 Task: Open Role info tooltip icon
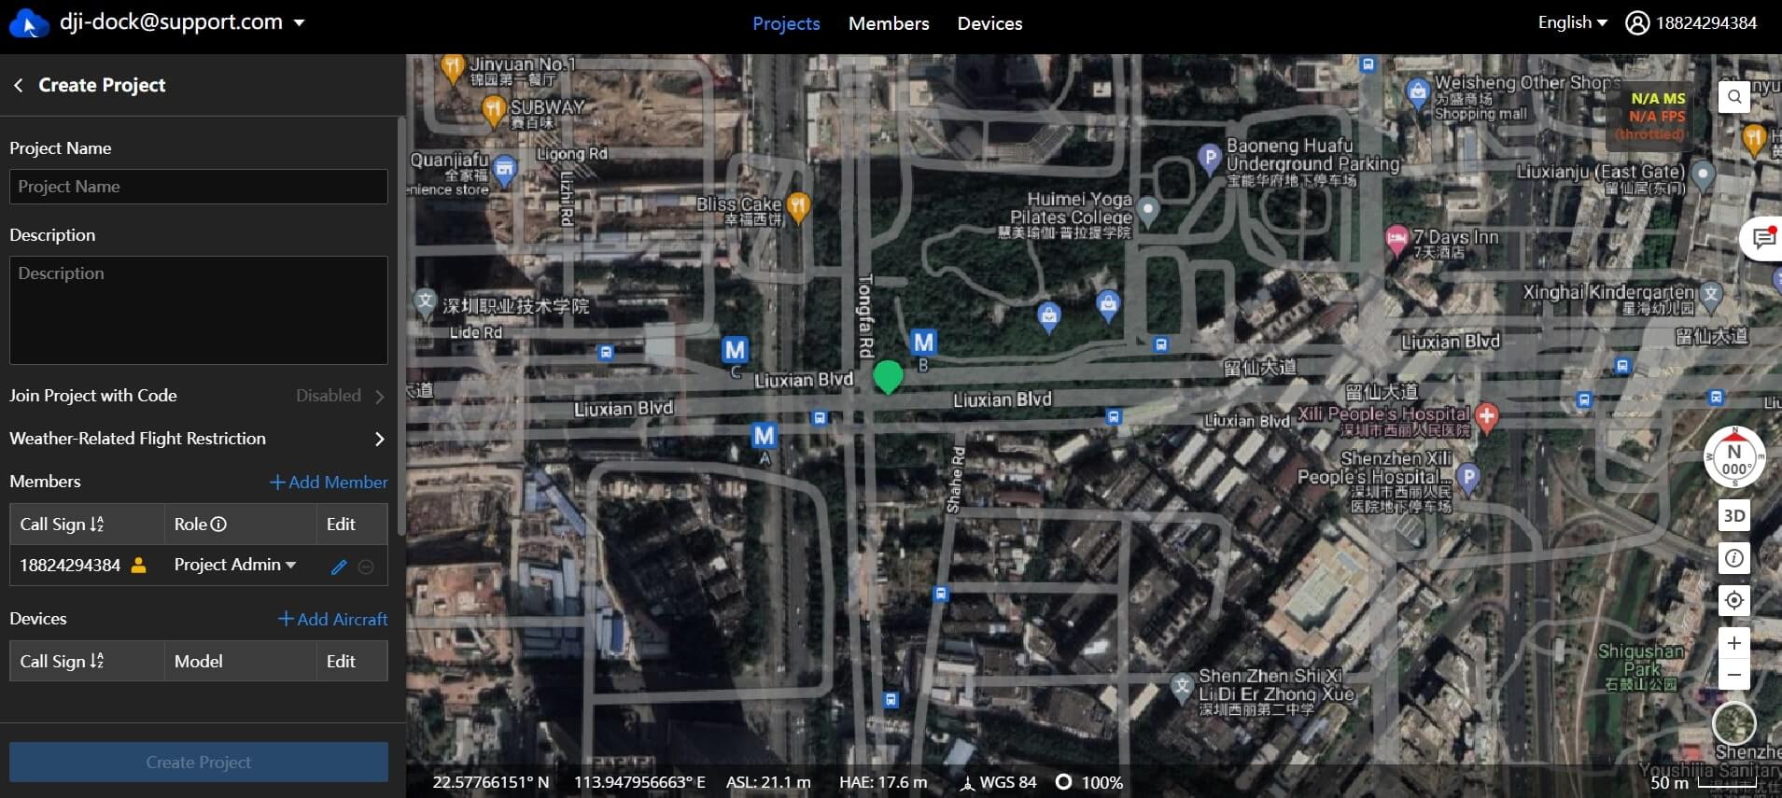pos(219,525)
